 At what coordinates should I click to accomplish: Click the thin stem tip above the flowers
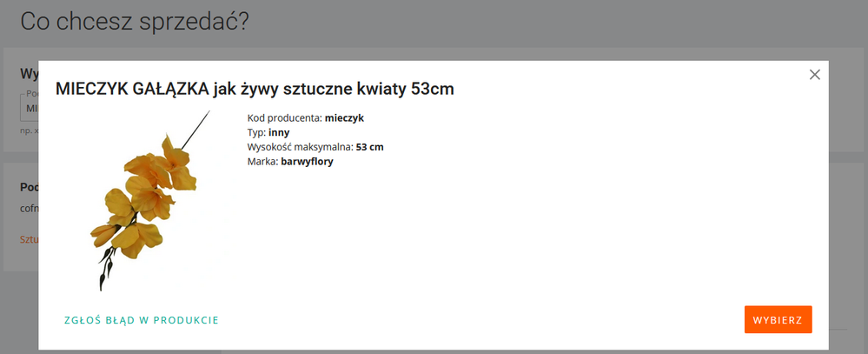(x=200, y=122)
